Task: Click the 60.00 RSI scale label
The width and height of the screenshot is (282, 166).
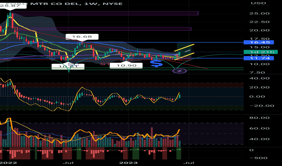Action: (259, 129)
